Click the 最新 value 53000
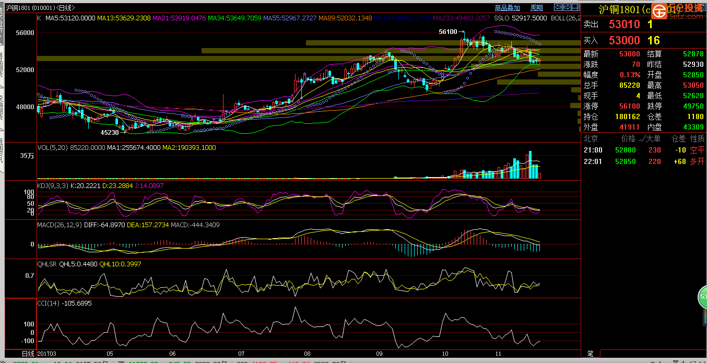Screen dimensions: 707x363 (630, 54)
